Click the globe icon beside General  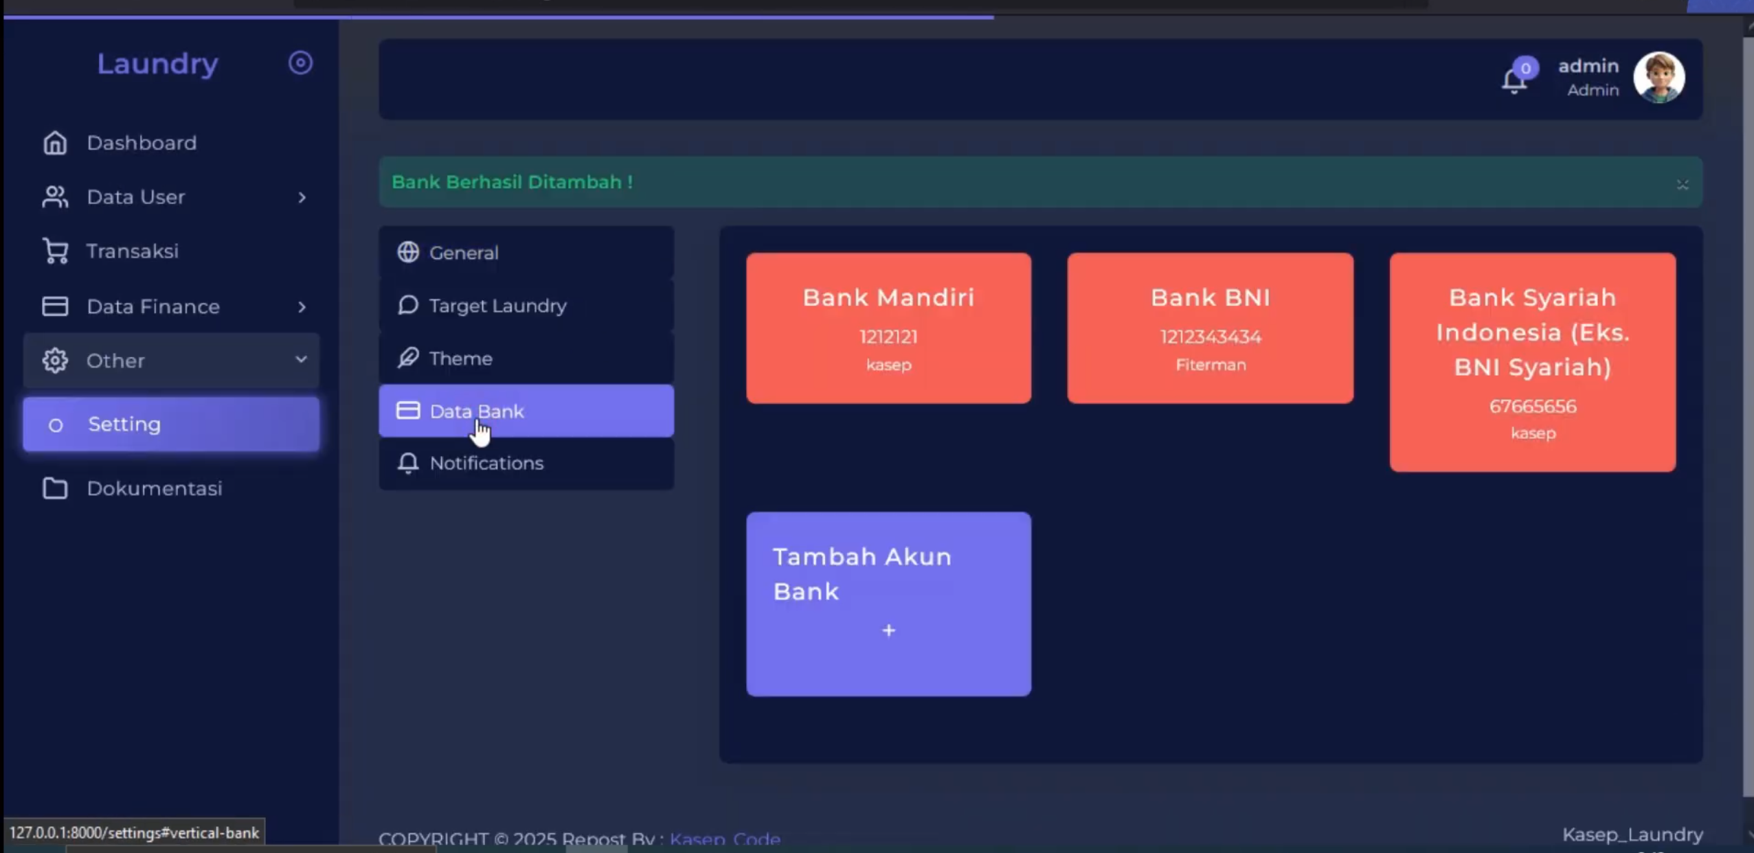[408, 252]
